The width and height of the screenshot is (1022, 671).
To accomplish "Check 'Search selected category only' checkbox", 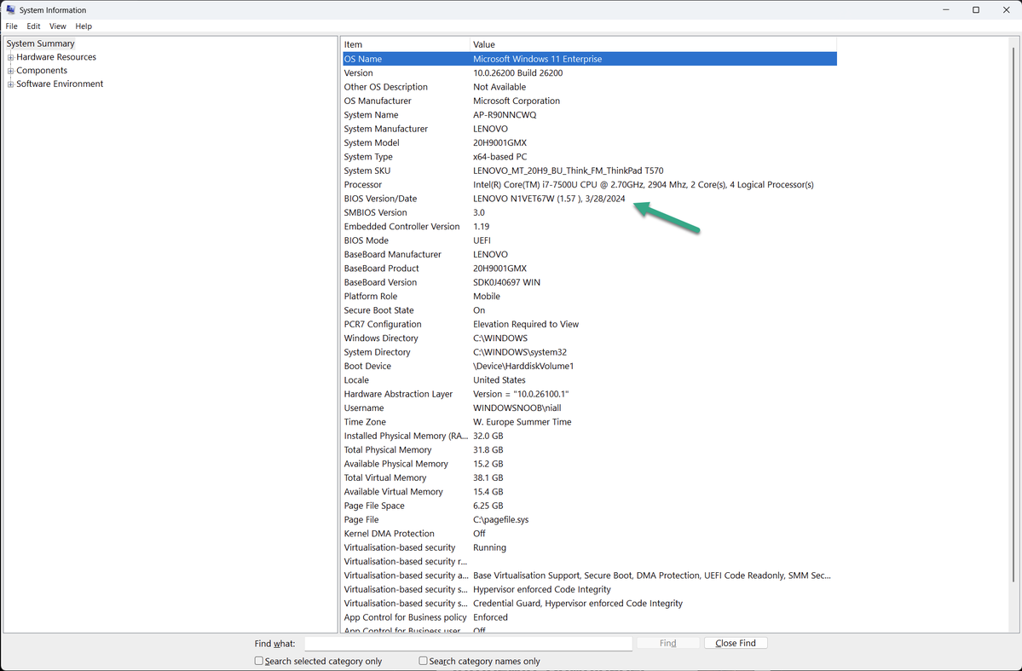I will pos(259,661).
